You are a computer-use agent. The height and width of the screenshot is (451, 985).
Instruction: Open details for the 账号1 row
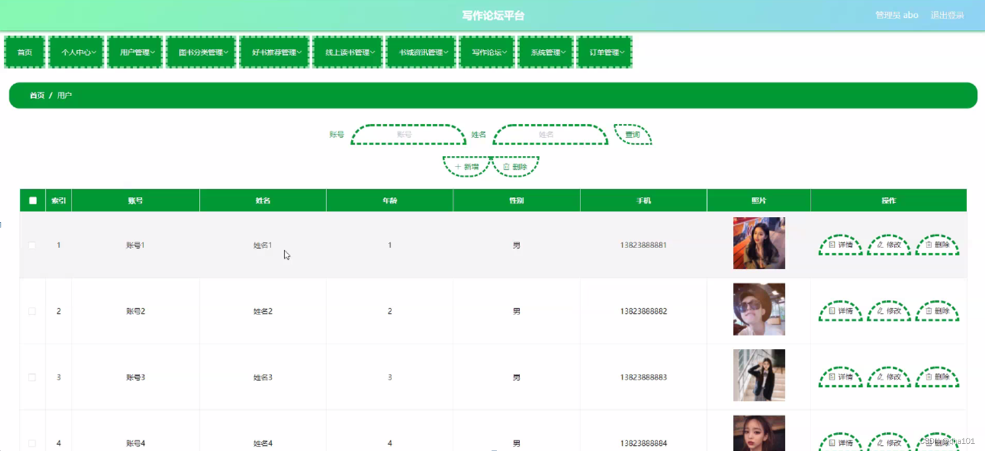[x=840, y=245]
